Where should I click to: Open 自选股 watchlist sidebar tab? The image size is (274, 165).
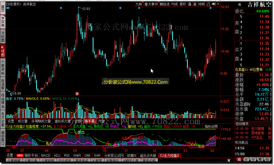pos(3,84)
